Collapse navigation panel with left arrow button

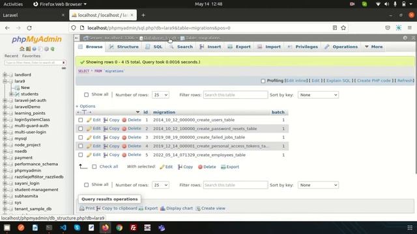pyautogui.click(x=77, y=38)
